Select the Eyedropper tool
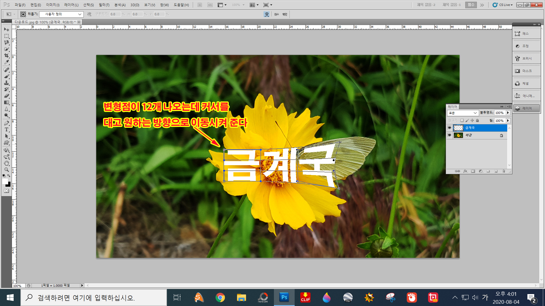The height and width of the screenshot is (306, 545). [x=7, y=62]
